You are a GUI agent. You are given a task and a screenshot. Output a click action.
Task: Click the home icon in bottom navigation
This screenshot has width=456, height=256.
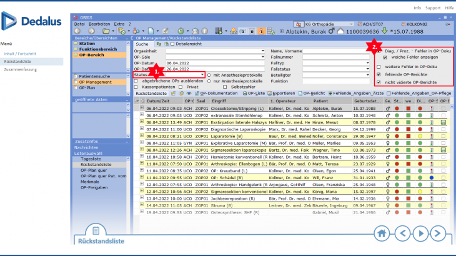click(x=381, y=233)
